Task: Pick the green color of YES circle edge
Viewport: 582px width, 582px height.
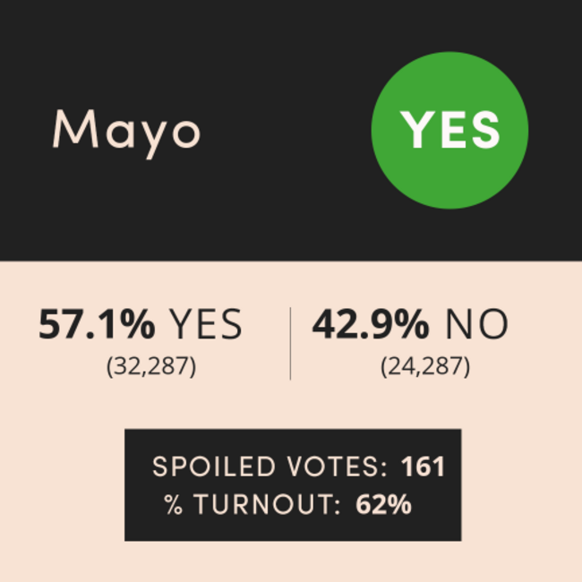Action: tap(375, 131)
